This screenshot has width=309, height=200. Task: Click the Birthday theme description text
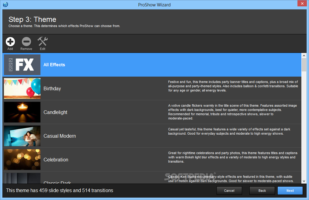[233, 86]
